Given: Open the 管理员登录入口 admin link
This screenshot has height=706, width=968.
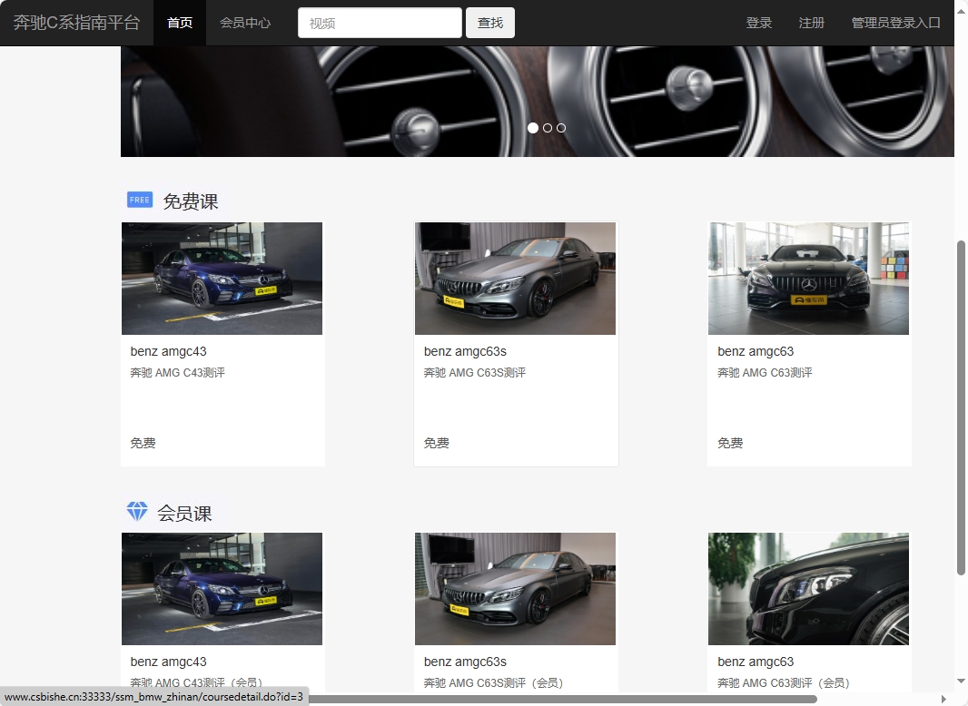Looking at the screenshot, I should (895, 23).
